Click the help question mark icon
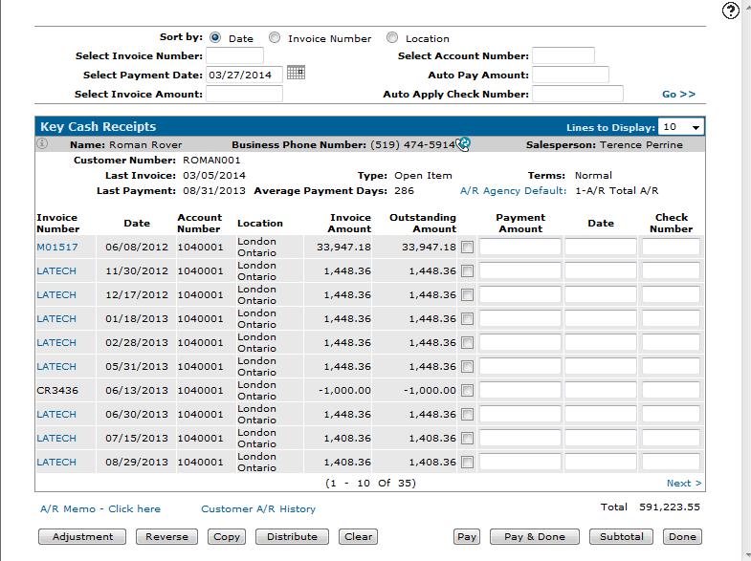The width and height of the screenshot is (751, 561). [x=731, y=11]
